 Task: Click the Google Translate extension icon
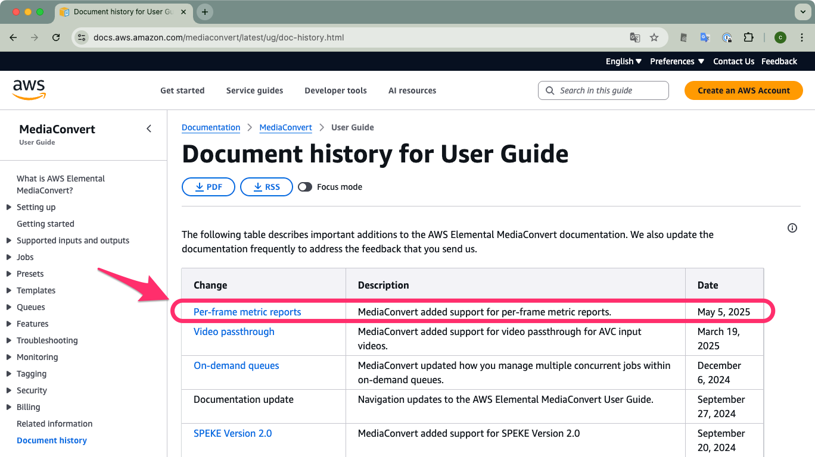coord(705,37)
